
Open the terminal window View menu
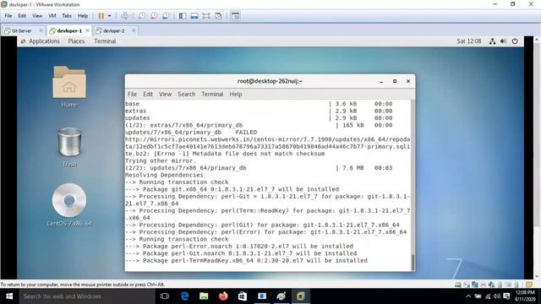pos(166,94)
